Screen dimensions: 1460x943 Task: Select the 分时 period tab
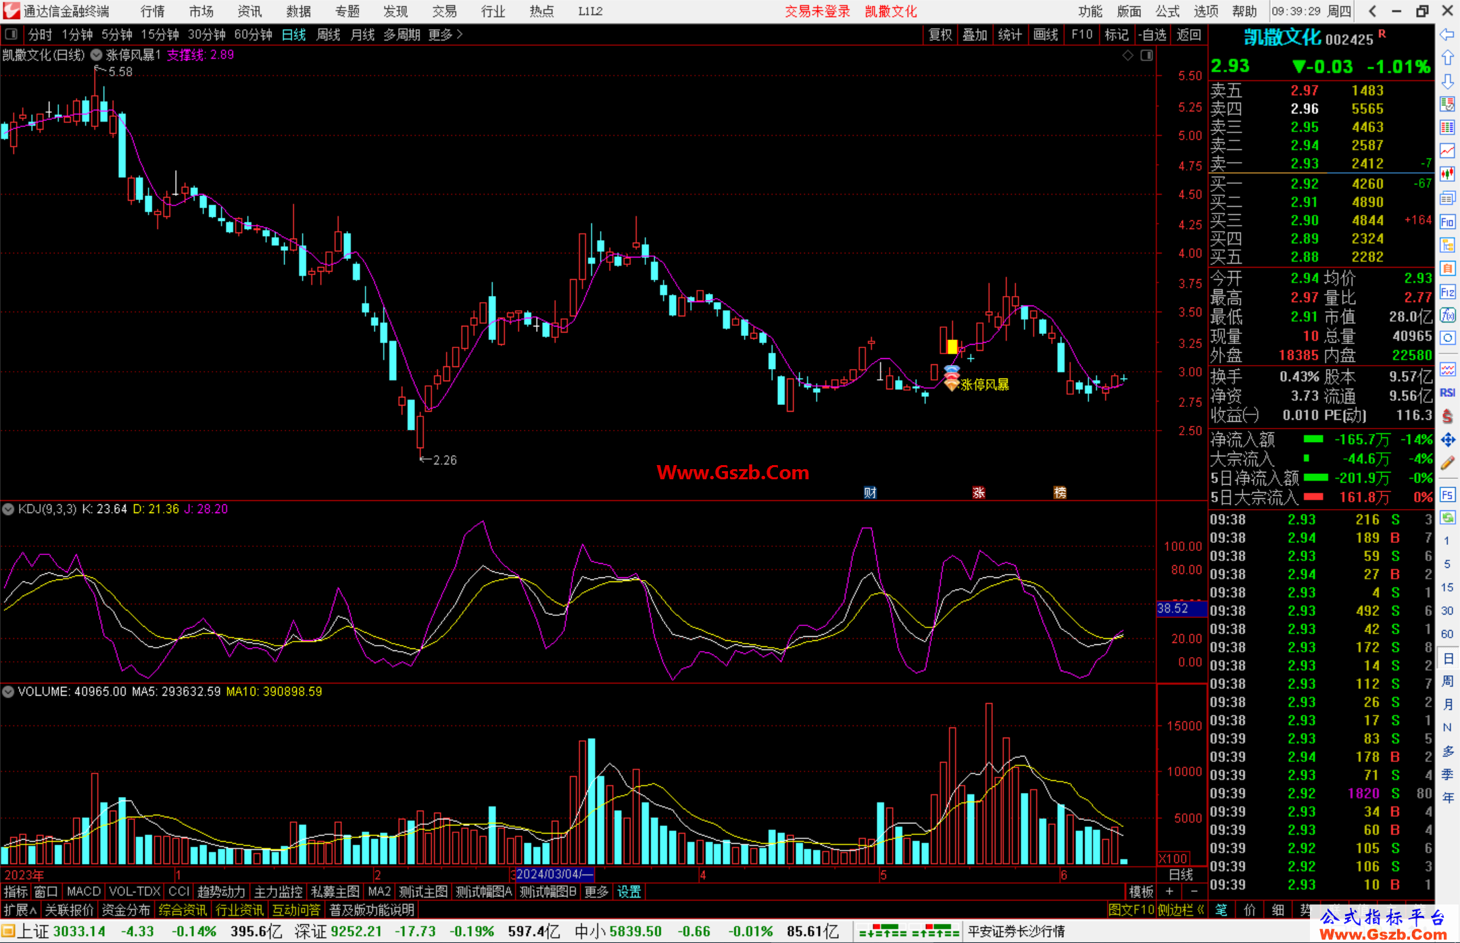click(x=40, y=34)
